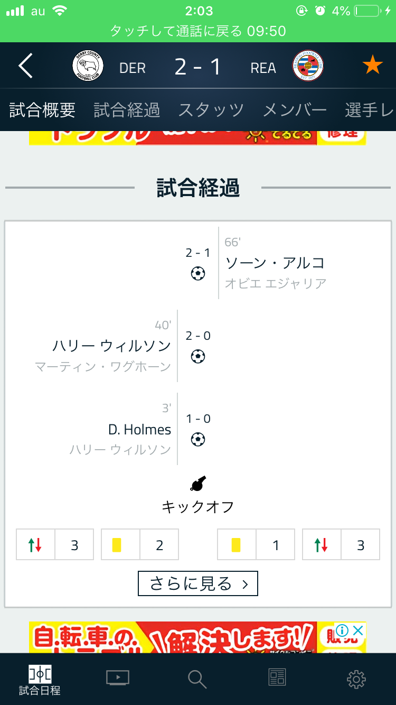Open the video tab in bottom bar
The width and height of the screenshot is (396, 705).
(x=118, y=678)
